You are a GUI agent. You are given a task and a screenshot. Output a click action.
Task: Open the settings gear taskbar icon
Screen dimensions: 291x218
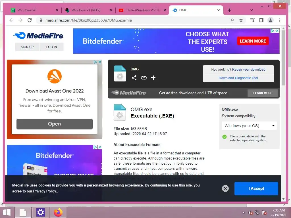pos(40,212)
